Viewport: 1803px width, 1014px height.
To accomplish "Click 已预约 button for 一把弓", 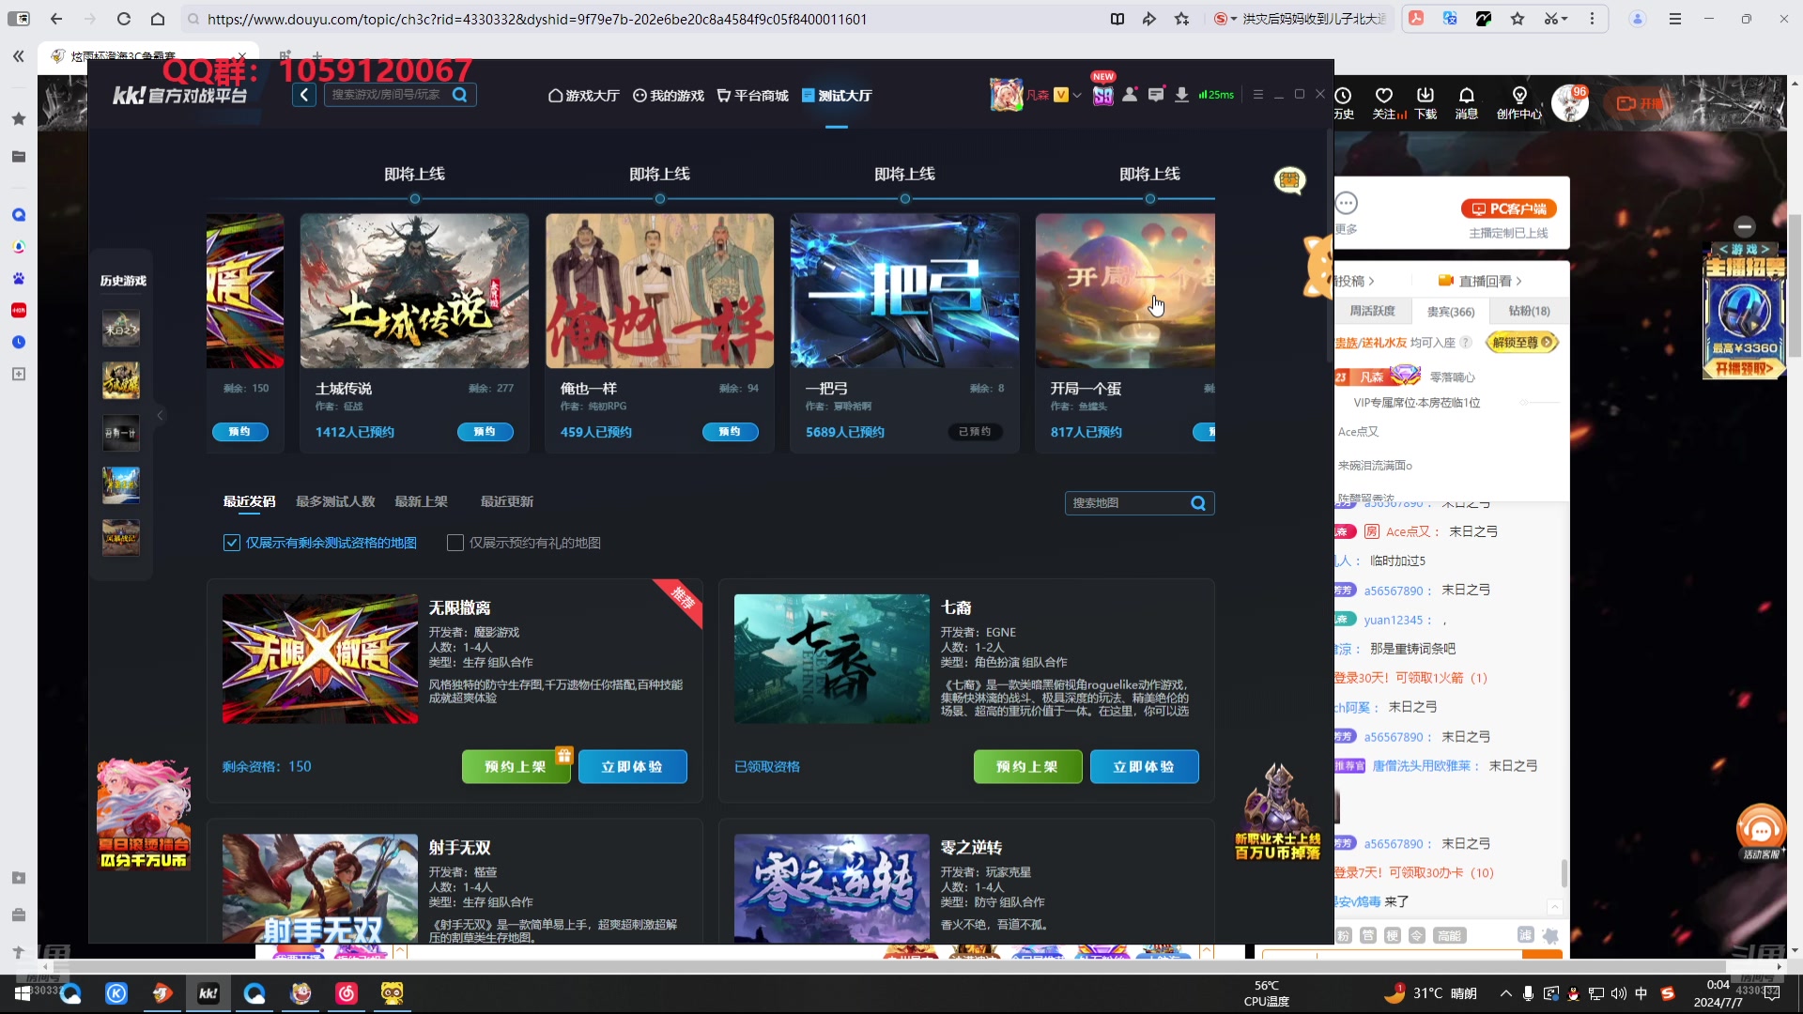I will pos(975,432).
